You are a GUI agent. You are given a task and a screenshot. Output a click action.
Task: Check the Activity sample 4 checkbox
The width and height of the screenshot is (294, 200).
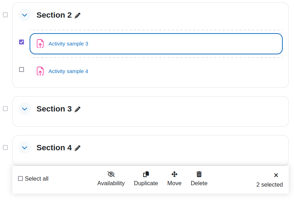click(x=22, y=69)
